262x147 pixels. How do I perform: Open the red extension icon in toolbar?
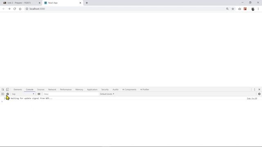(x=245, y=9)
